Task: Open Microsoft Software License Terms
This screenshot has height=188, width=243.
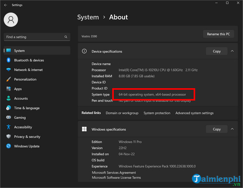Action: click(x=116, y=178)
